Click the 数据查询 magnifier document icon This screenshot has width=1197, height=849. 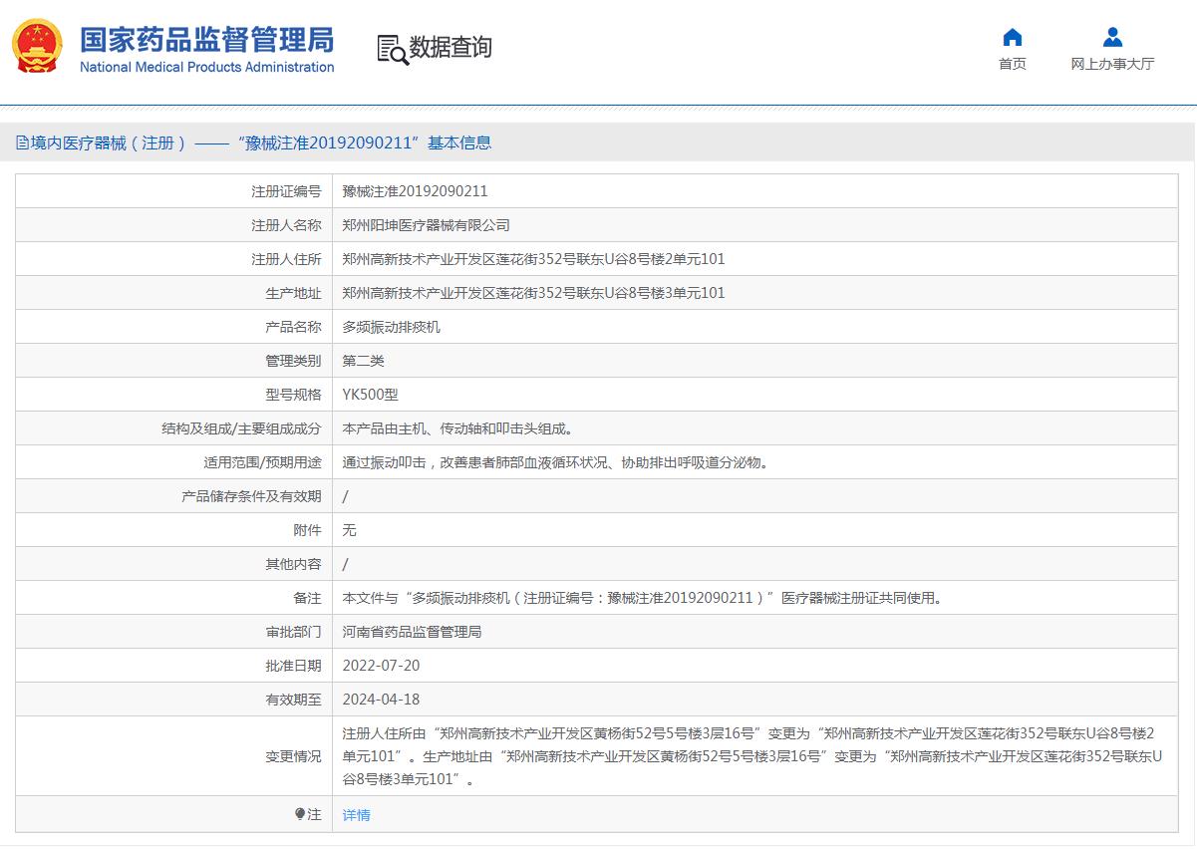[393, 49]
